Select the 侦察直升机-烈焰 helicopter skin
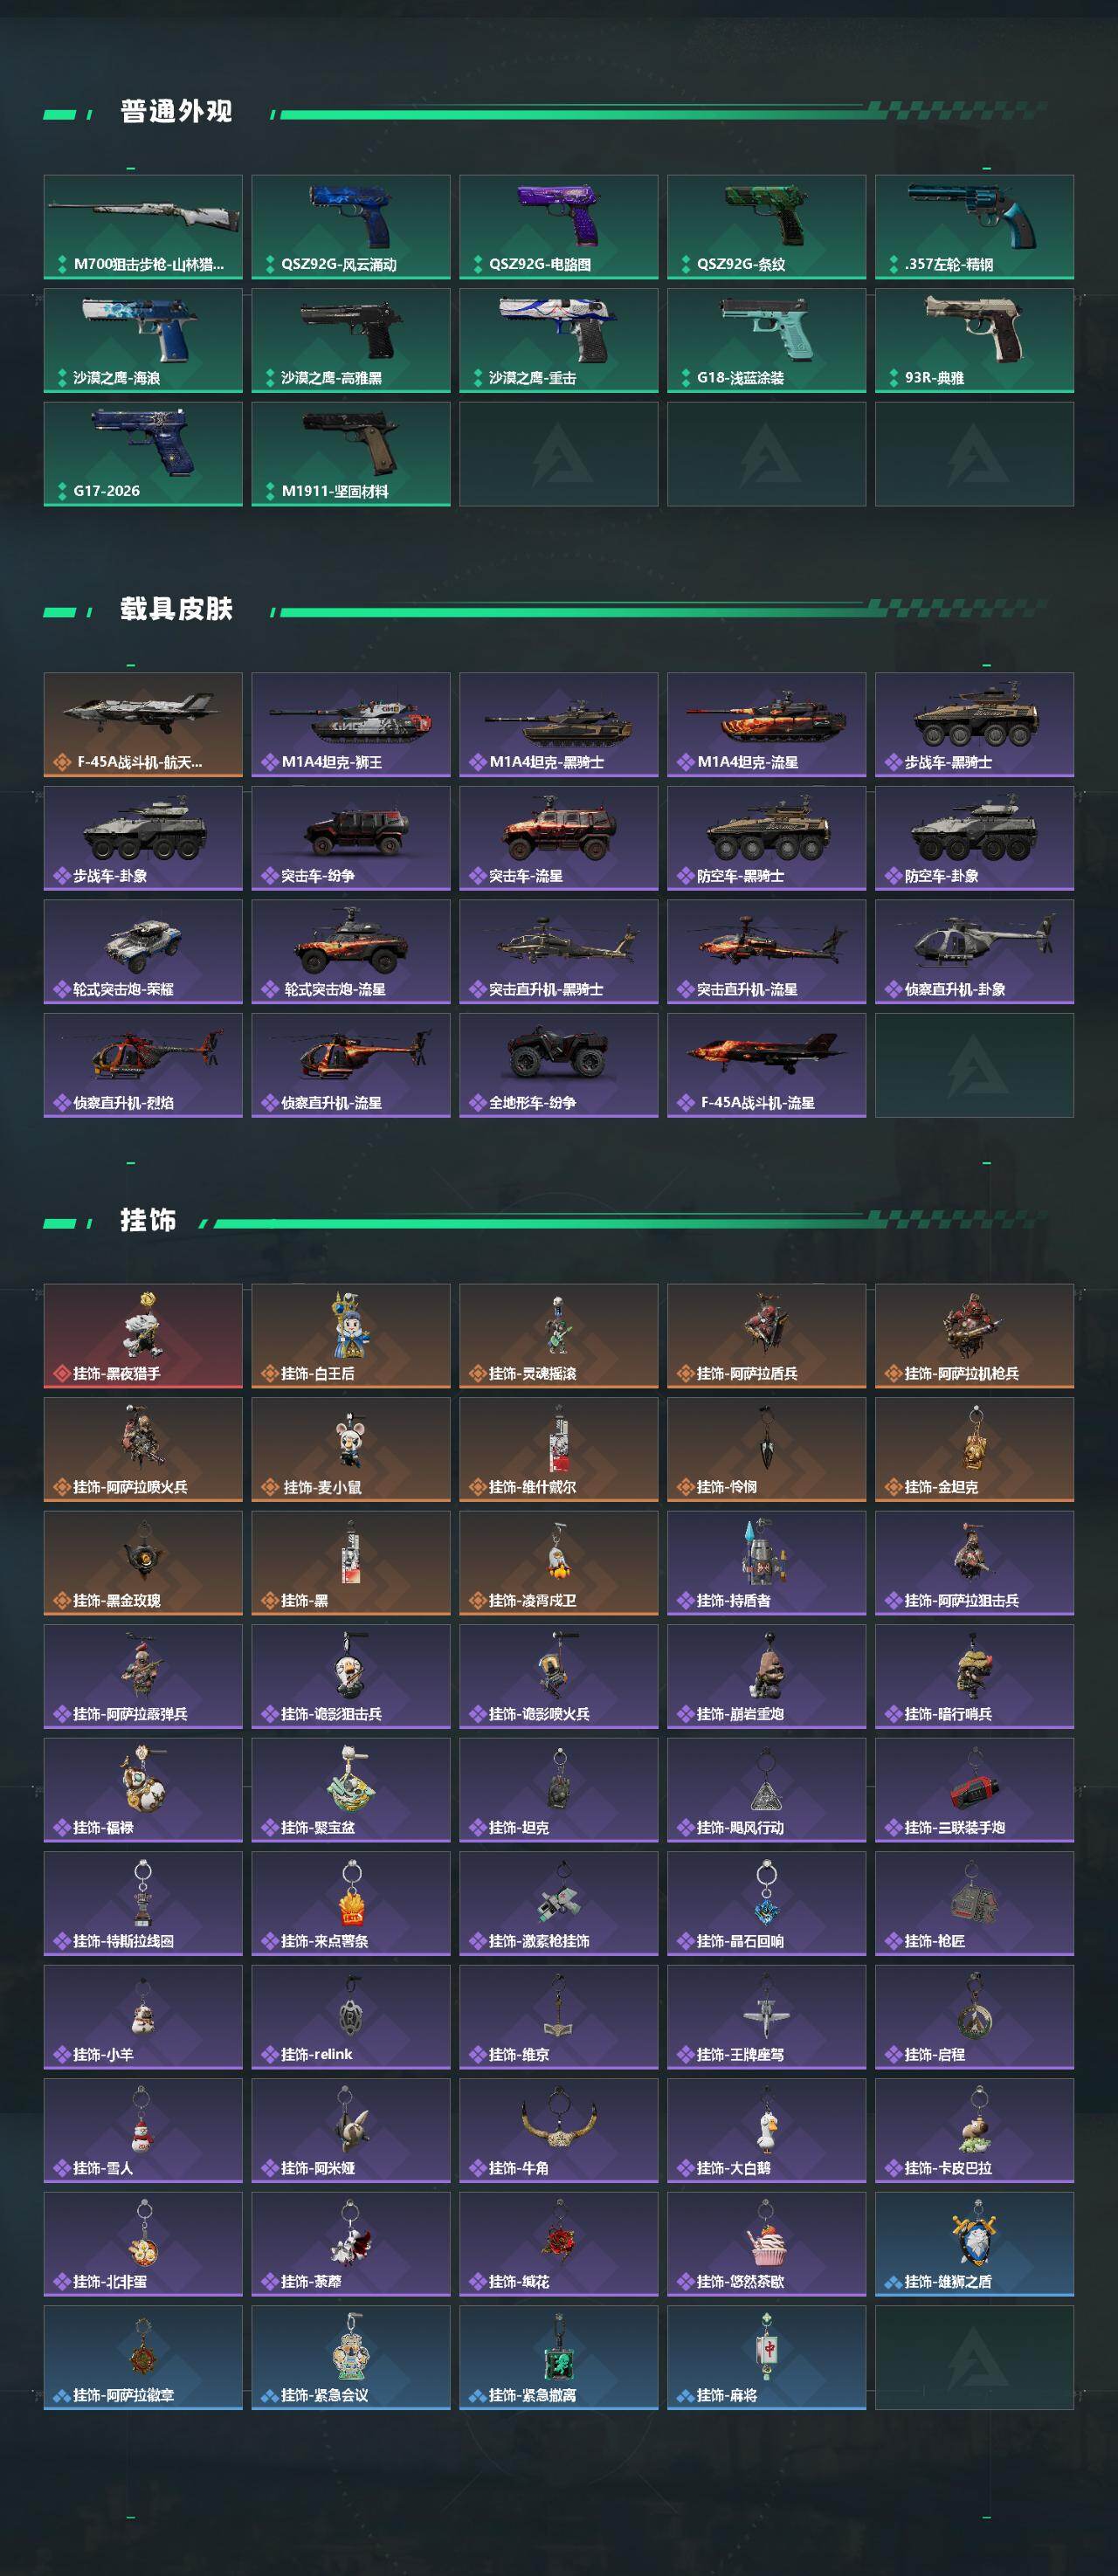This screenshot has height=2576, width=1118. (x=143, y=1065)
